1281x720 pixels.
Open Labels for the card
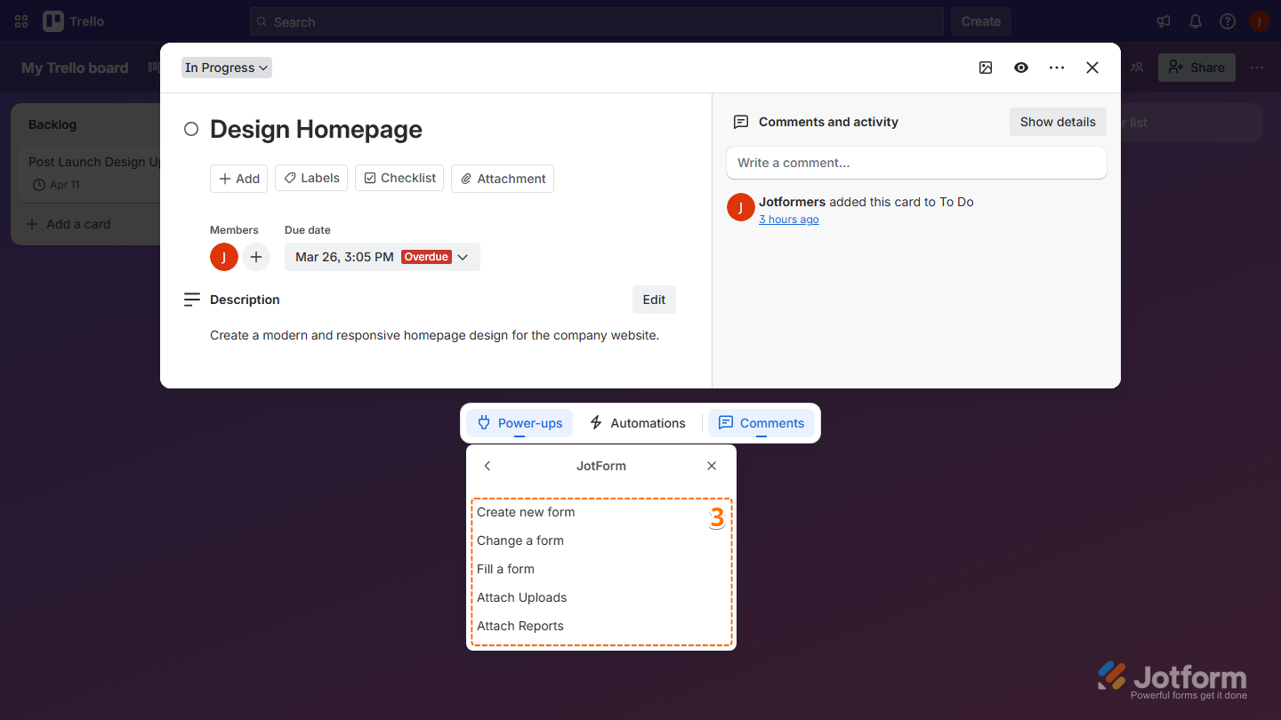[x=311, y=178]
